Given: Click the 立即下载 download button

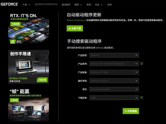Looking at the screenshot, I should click(75, 28).
